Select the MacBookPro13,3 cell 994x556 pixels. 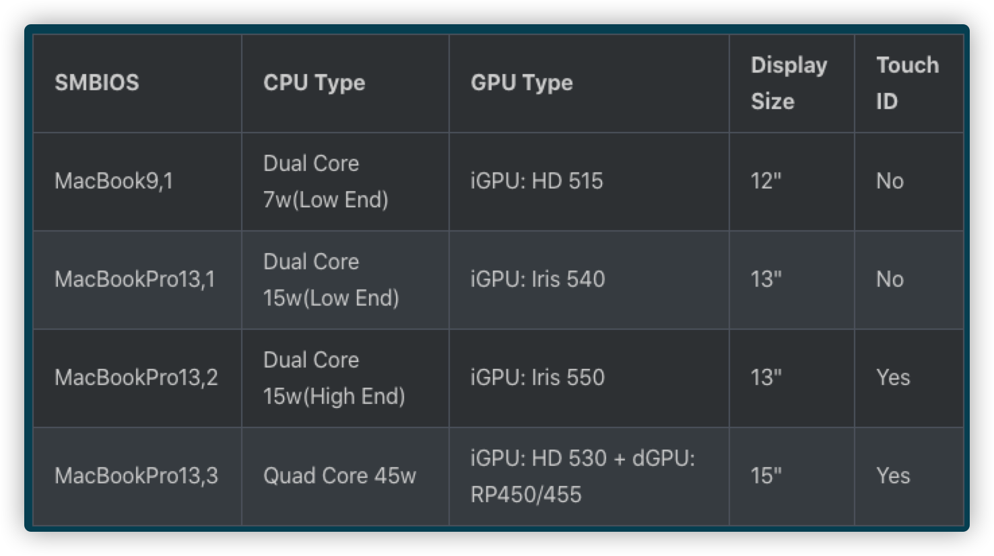tap(136, 476)
